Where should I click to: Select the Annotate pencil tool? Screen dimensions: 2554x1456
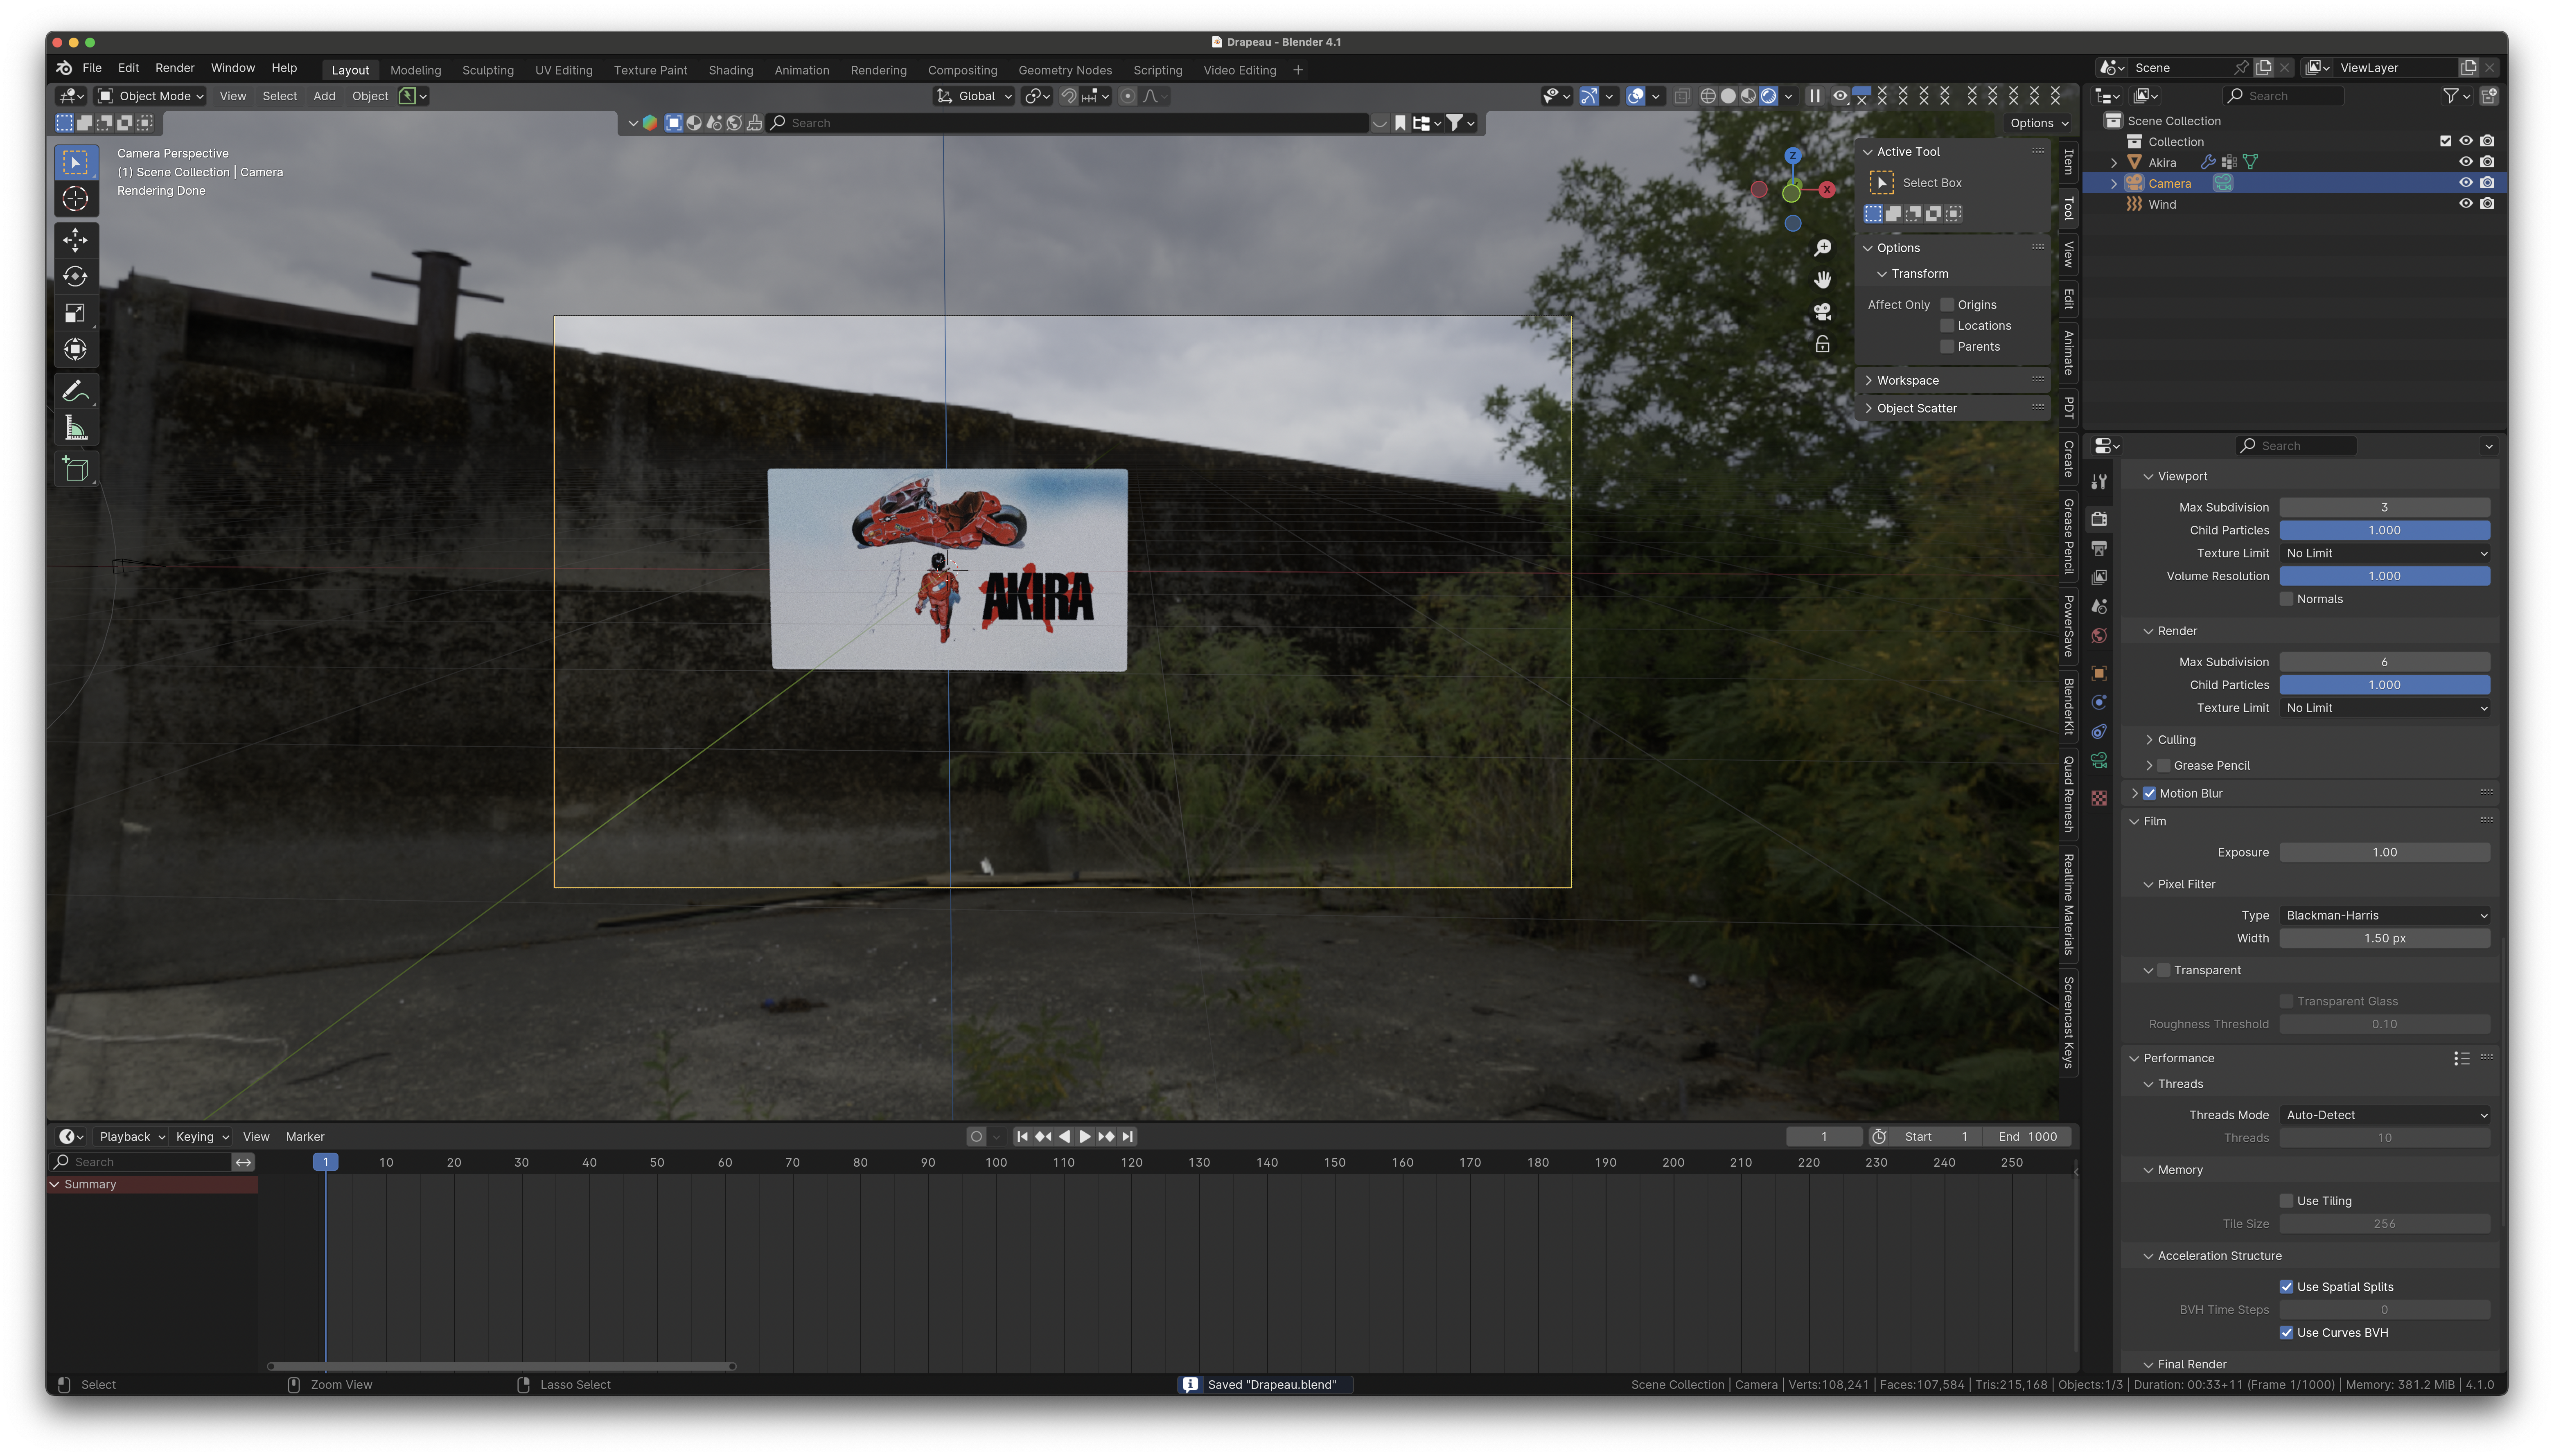(75, 391)
